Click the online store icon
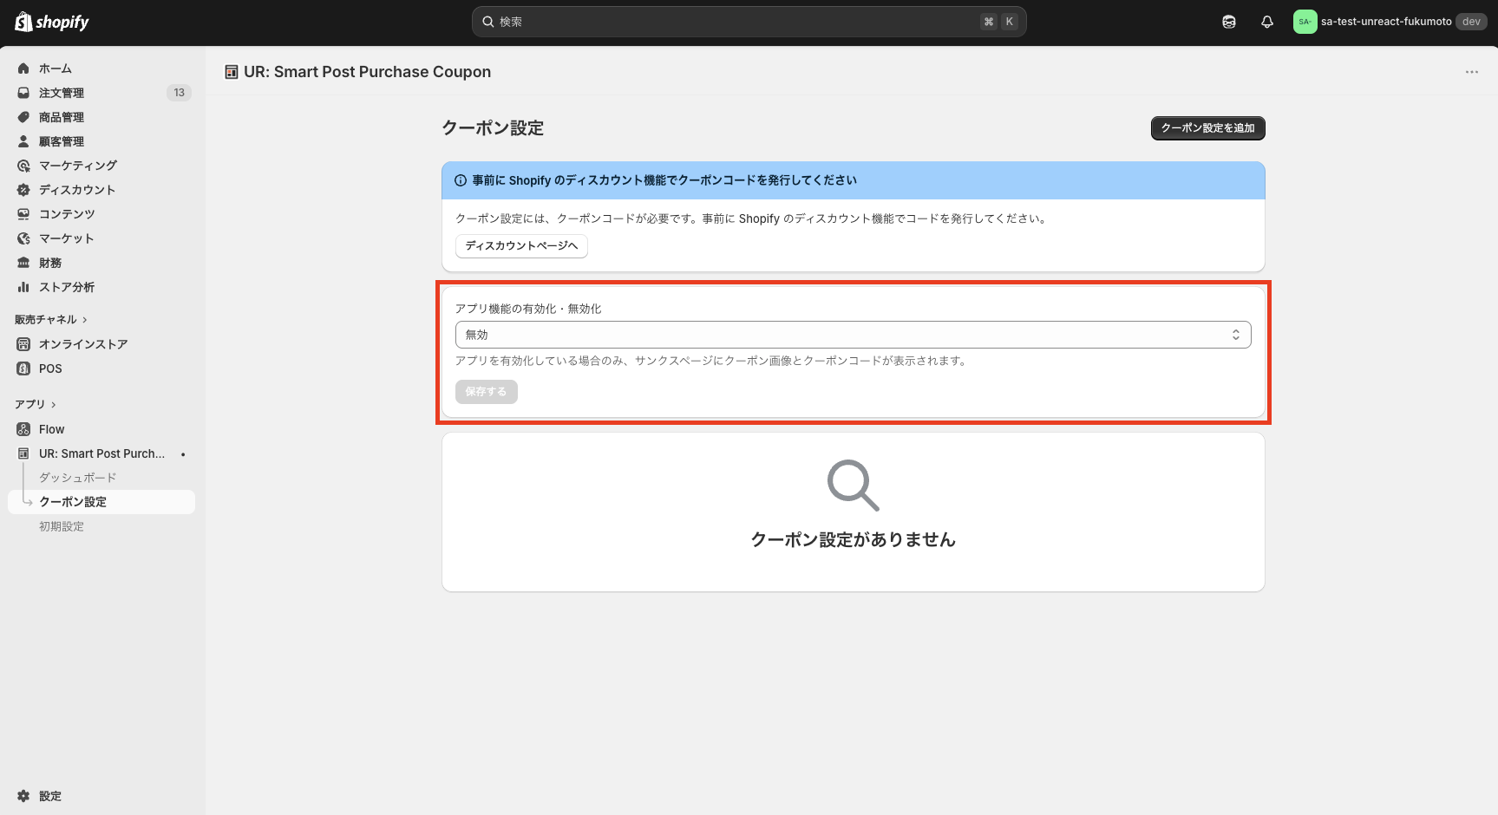This screenshot has height=815, width=1498. (x=23, y=344)
